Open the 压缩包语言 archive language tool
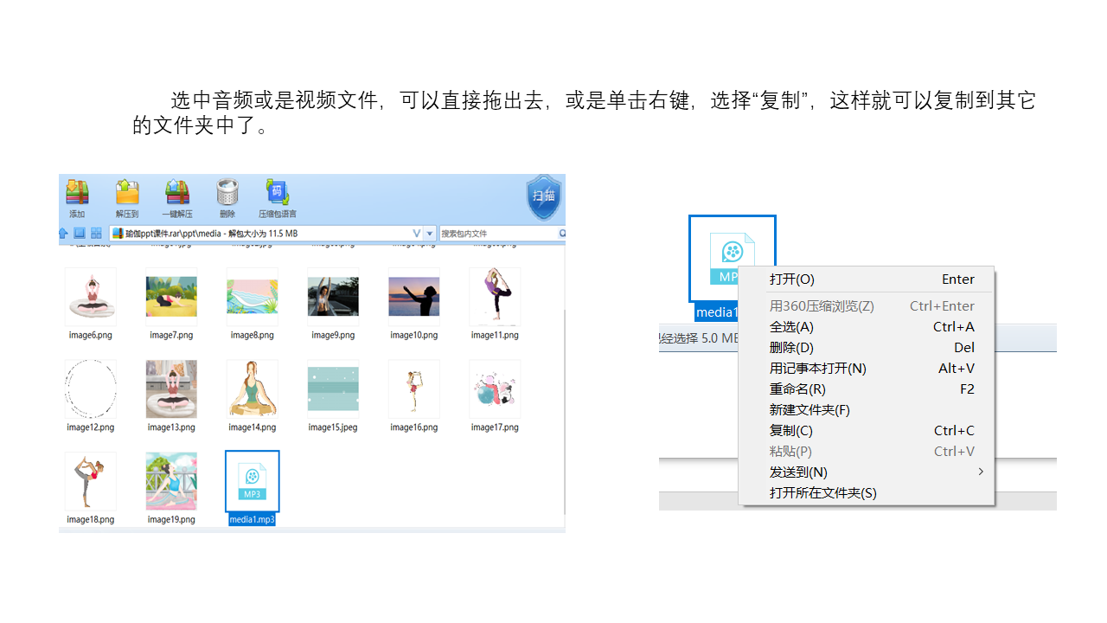The height and width of the screenshot is (623, 1107). 277,198
